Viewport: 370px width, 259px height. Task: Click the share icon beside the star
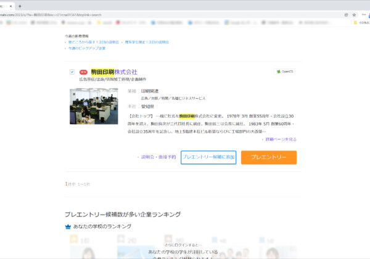346,15
